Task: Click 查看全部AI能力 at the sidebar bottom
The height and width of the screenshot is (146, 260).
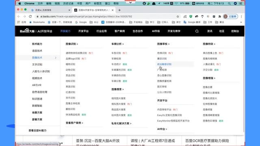Action: click(37, 131)
